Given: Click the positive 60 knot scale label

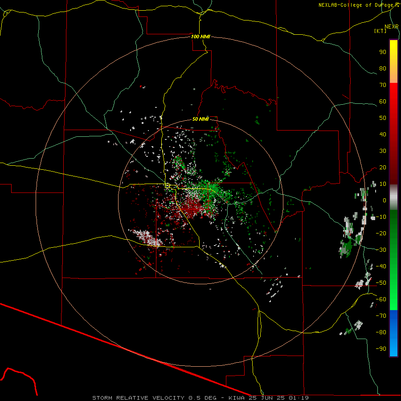Looking at the screenshot, I should coord(383,102).
